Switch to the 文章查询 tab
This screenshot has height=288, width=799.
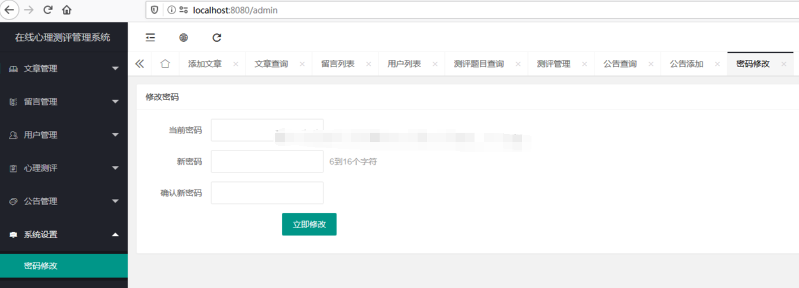coord(271,64)
